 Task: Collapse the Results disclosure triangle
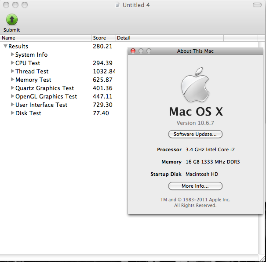coord(5,46)
